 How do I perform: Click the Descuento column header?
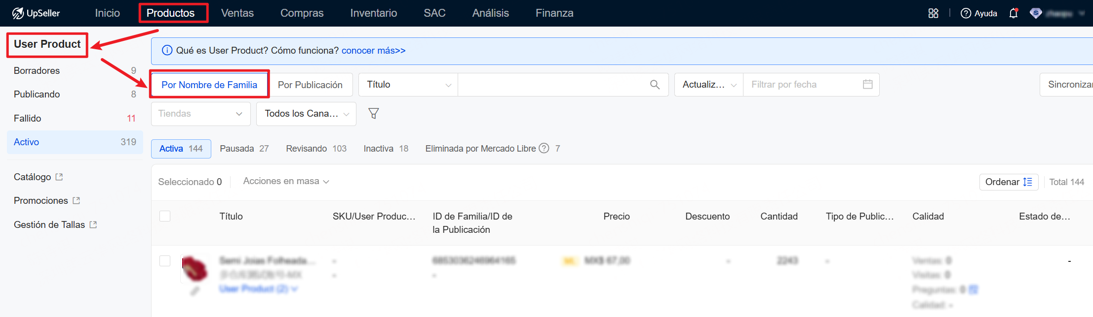tap(707, 216)
